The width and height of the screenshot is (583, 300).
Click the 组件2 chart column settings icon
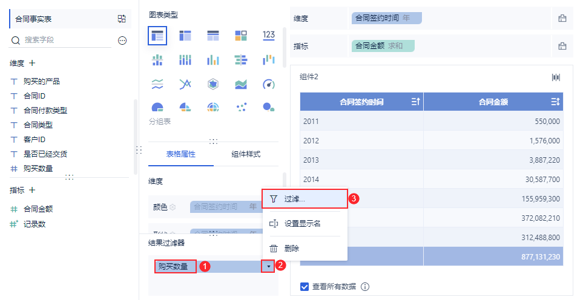click(556, 77)
